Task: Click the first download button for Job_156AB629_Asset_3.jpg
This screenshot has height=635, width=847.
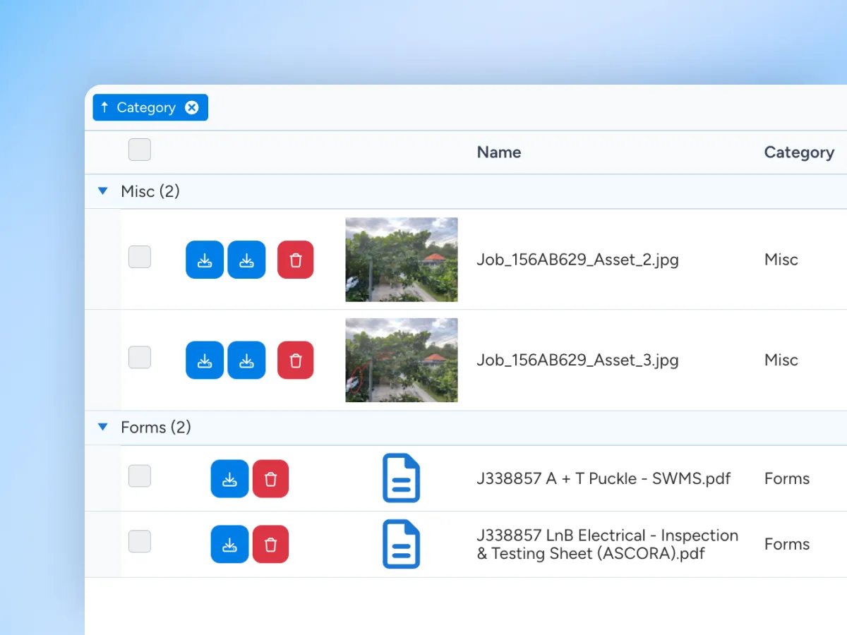Action: click(x=205, y=361)
